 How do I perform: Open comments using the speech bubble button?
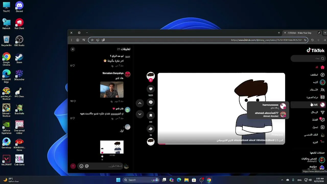(x=151, y=102)
